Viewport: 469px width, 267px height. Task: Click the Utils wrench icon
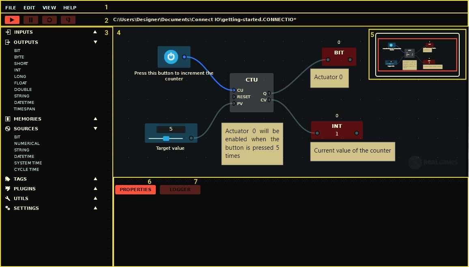(x=8, y=198)
